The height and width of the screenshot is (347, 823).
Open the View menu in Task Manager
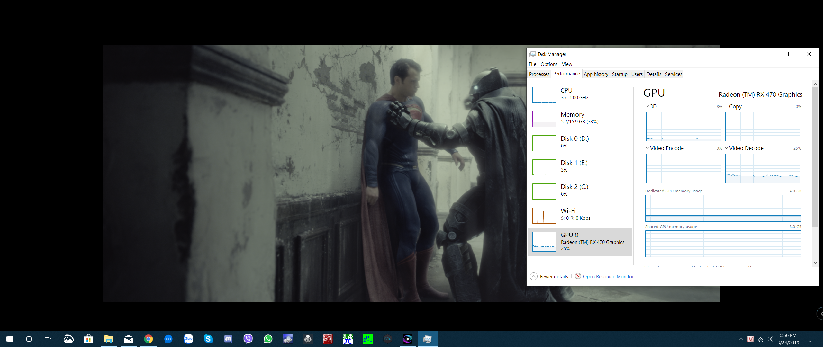pyautogui.click(x=567, y=64)
